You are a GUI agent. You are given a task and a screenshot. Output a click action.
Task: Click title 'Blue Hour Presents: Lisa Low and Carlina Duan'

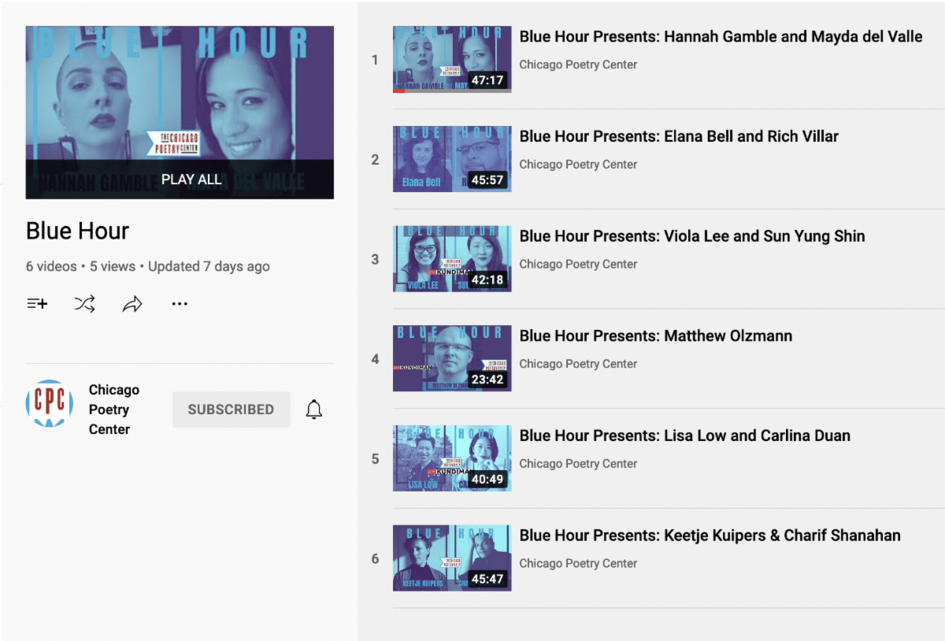685,435
